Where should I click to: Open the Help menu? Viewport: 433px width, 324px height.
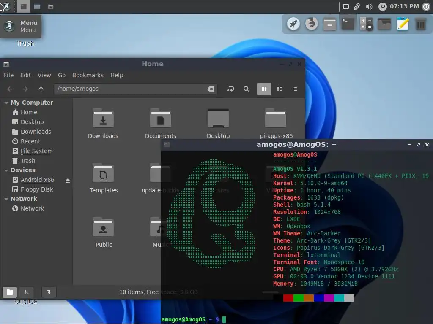117,75
